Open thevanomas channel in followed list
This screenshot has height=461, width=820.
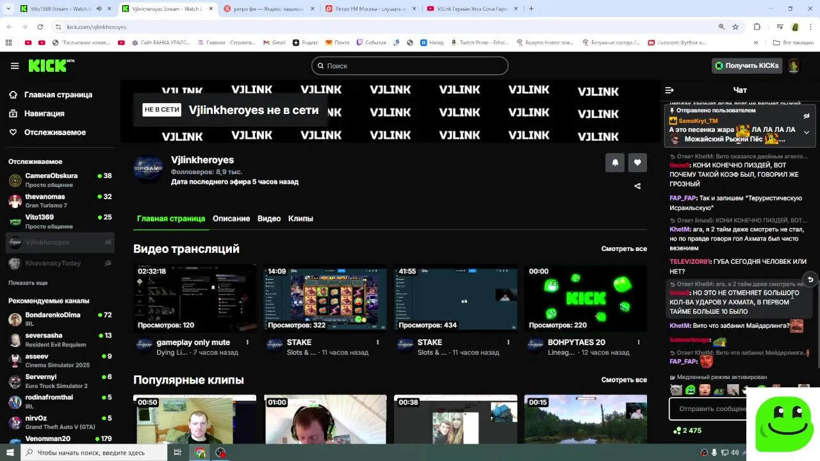[x=60, y=201]
